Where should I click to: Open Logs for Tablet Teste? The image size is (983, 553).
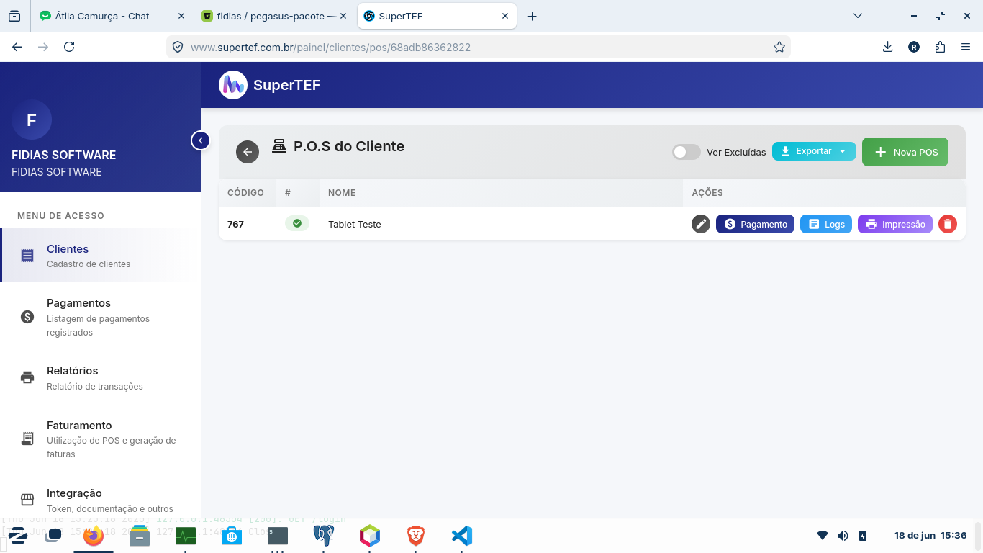point(826,224)
